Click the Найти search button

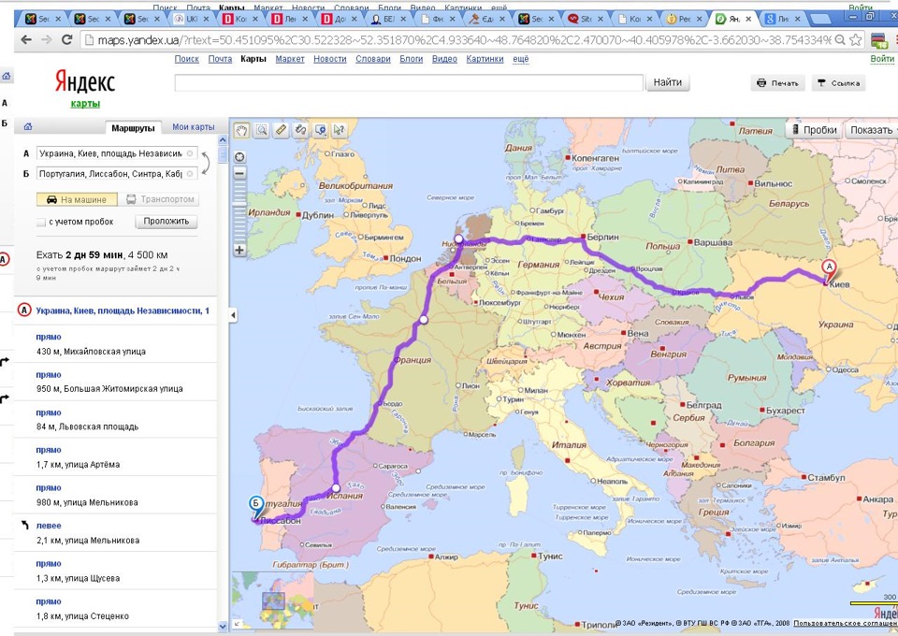pyautogui.click(x=668, y=82)
